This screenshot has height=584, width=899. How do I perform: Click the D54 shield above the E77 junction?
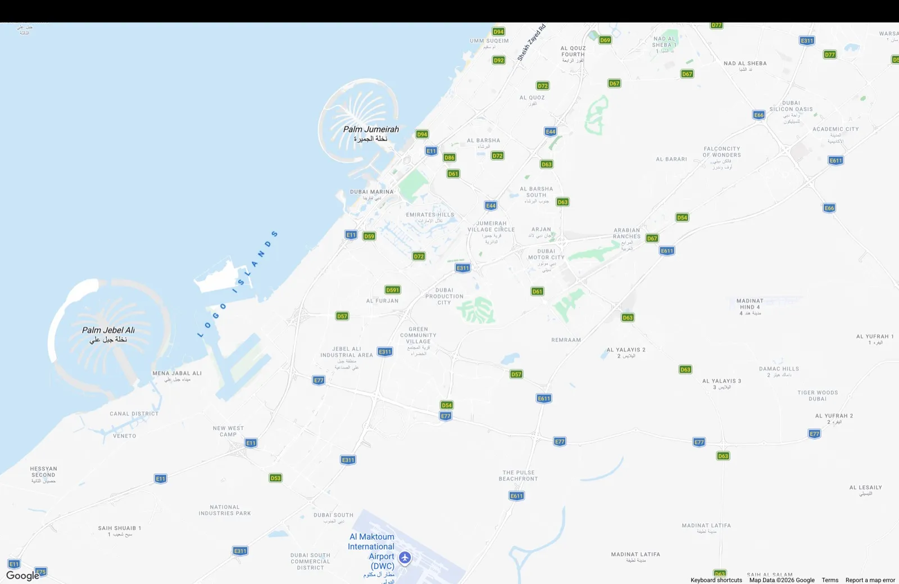click(x=447, y=405)
